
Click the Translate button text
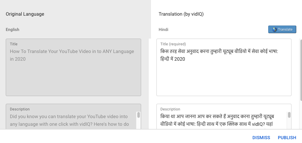[285, 30]
